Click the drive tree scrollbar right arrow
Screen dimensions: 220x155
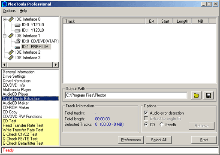(x=56, y=65)
